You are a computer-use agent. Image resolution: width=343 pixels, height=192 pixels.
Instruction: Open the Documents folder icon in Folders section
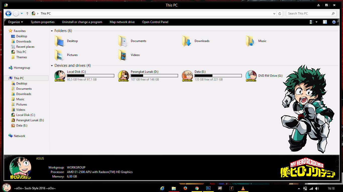click(123, 41)
